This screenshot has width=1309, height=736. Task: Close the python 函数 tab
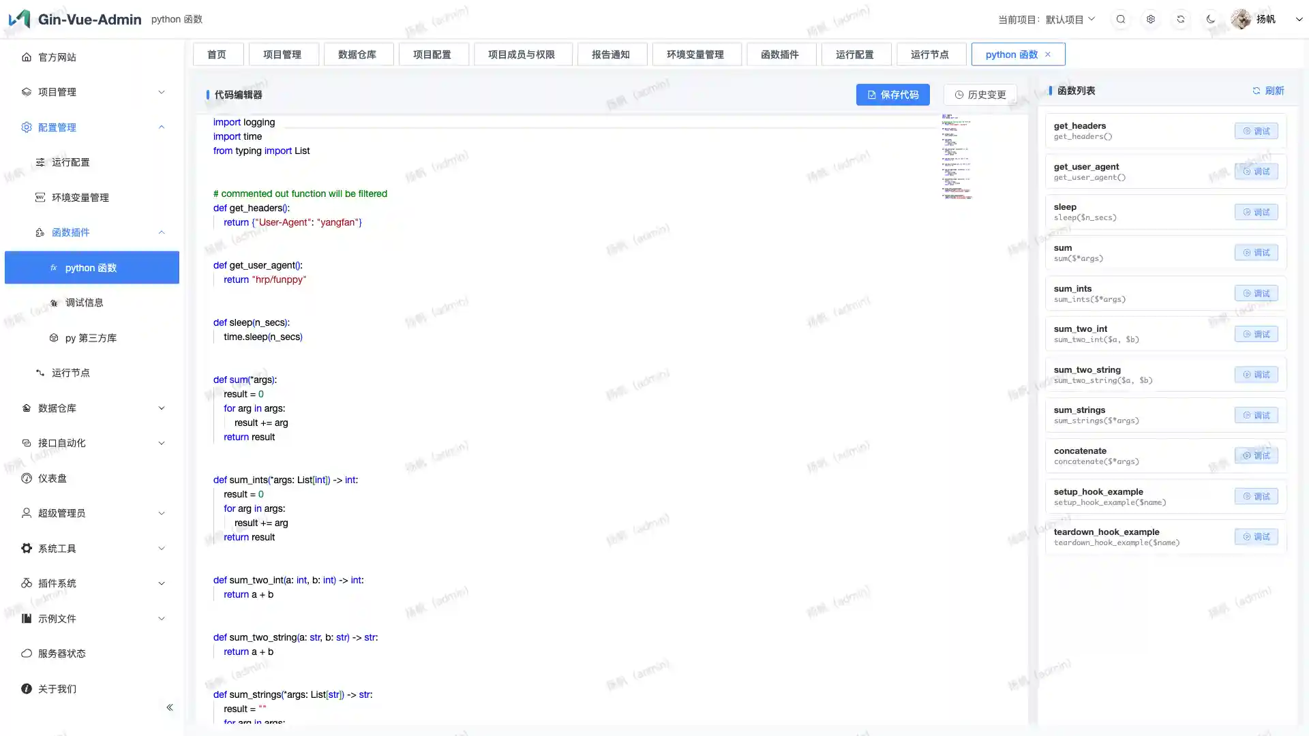[x=1048, y=55]
